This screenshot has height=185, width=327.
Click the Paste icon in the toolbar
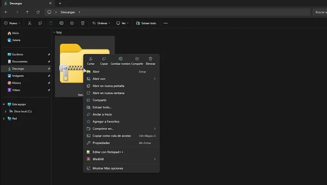tap(50, 23)
